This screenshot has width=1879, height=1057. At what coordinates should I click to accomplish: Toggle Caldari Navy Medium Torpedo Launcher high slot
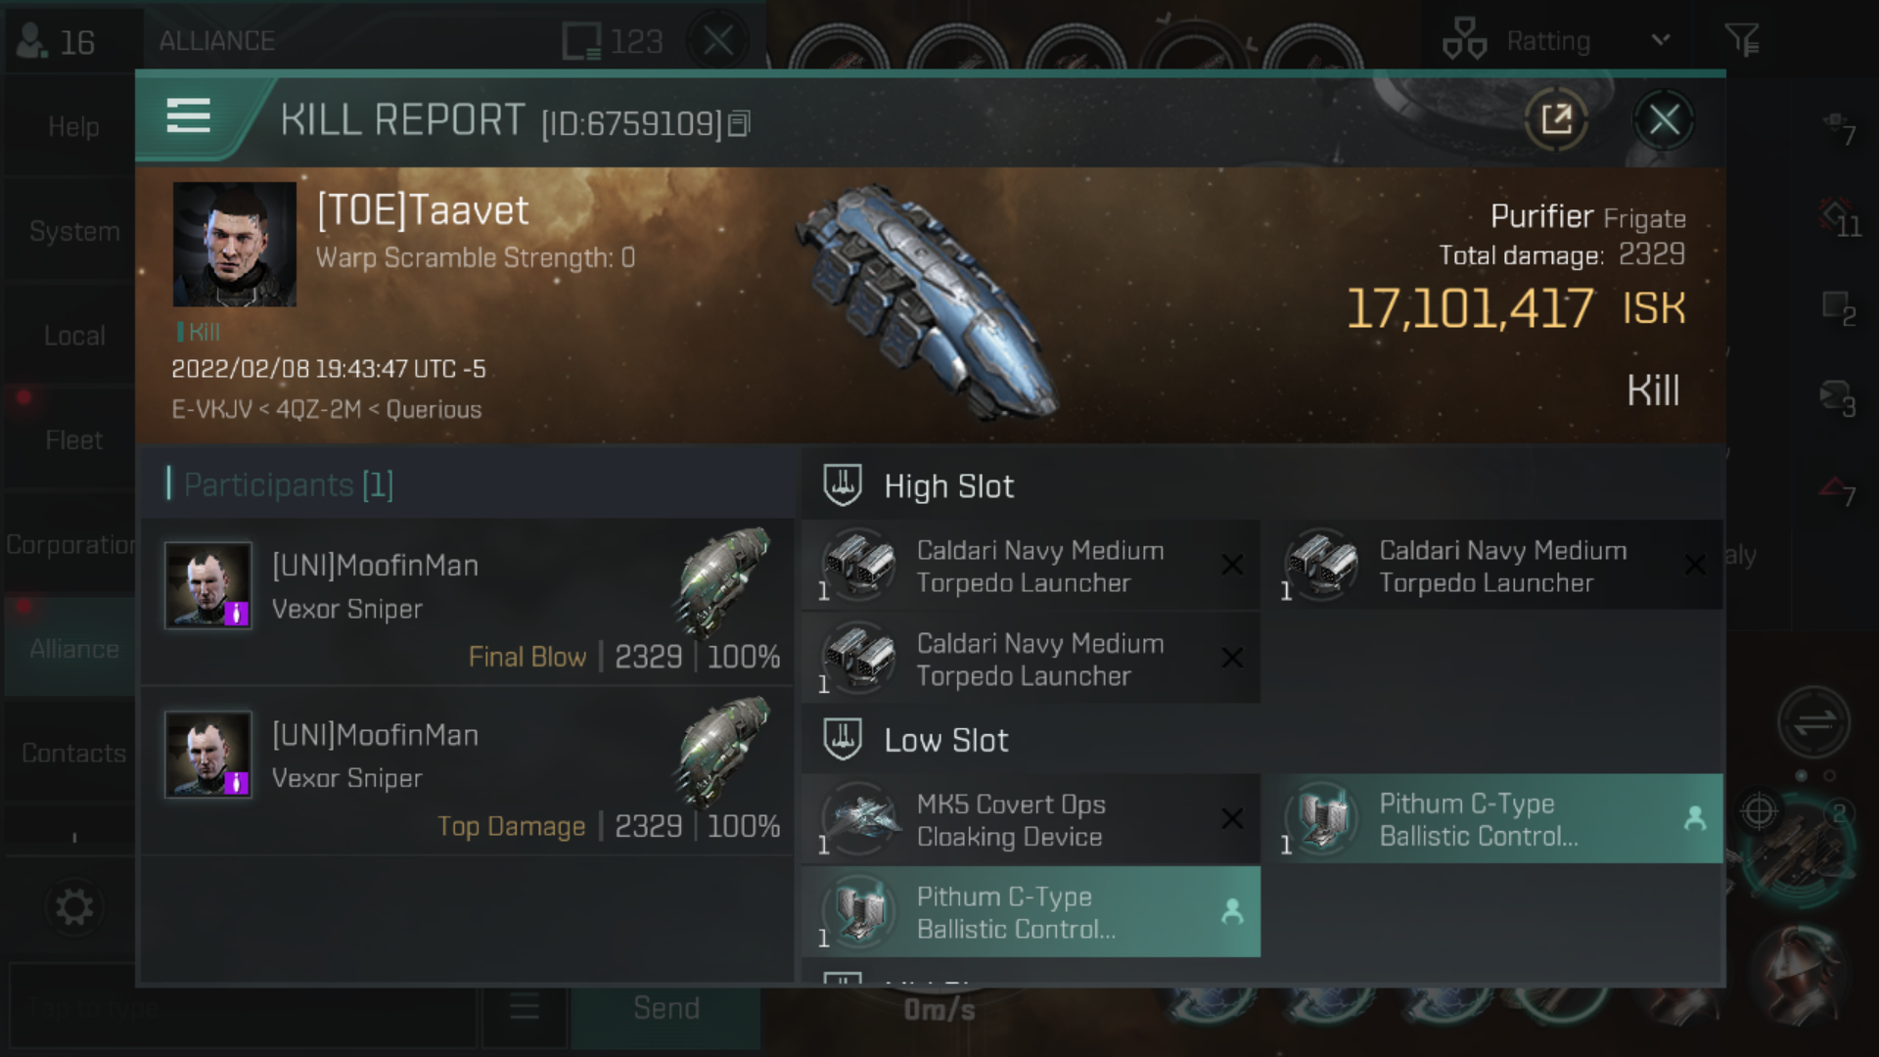(1028, 564)
